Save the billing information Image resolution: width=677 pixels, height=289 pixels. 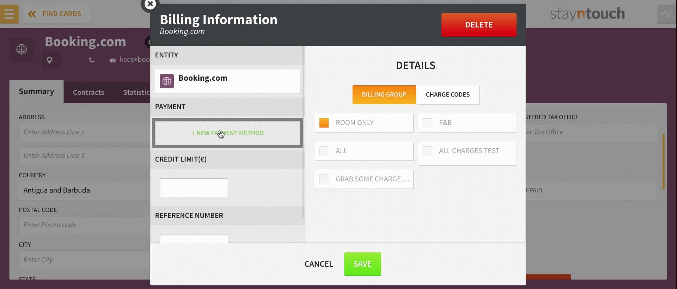pyautogui.click(x=362, y=264)
